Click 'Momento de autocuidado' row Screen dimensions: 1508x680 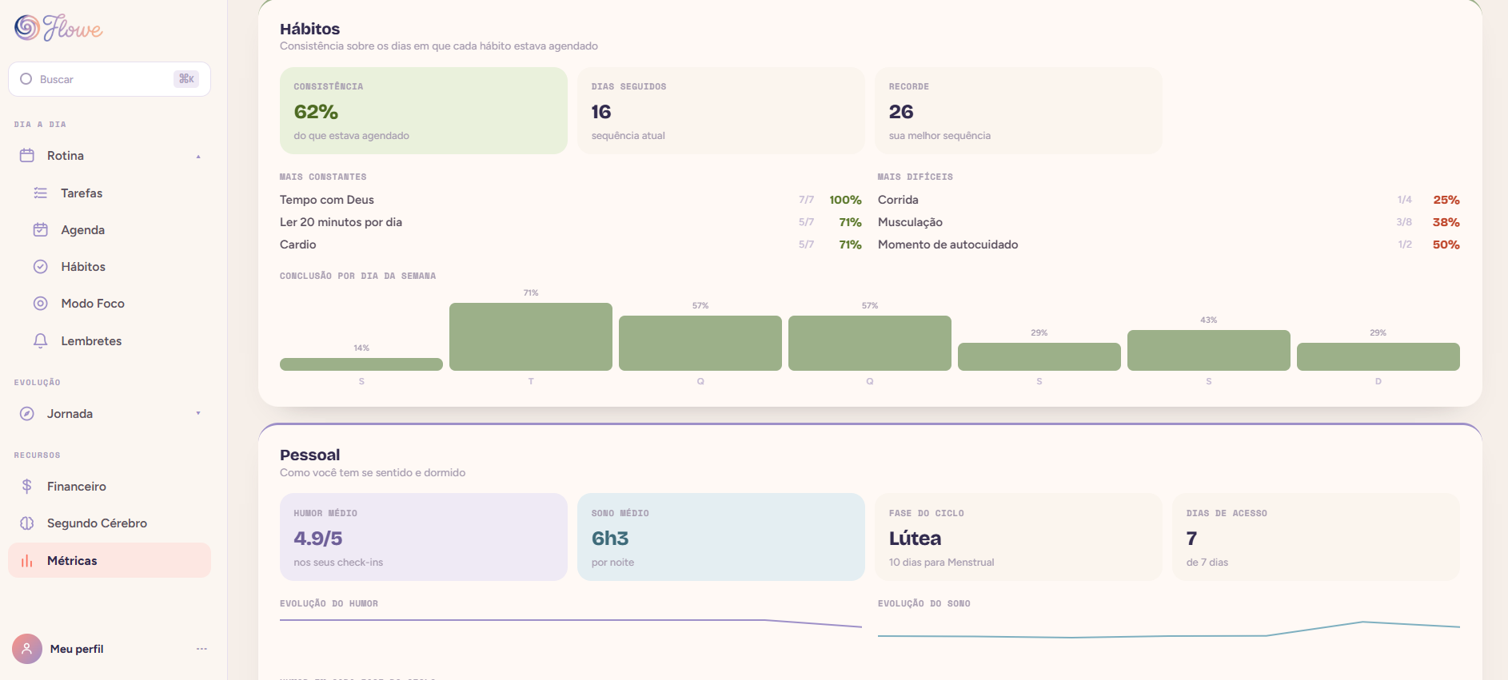1169,245
